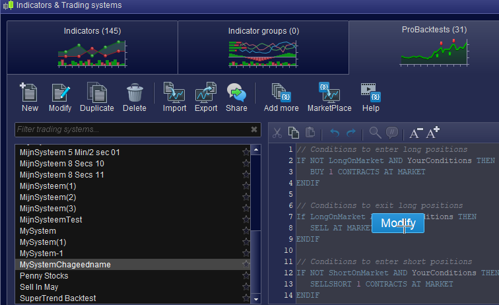499x305 pixels.
Task: Select MijnSysteem 5 Min/2 sec 01
Action: coord(133,152)
